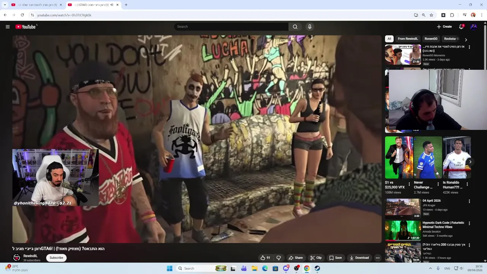The height and width of the screenshot is (274, 487).
Task: Click the install app icon in address bar
Action: point(416,15)
